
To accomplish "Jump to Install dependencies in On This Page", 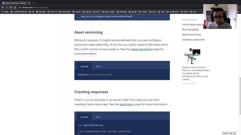I will click(x=193, y=24).
